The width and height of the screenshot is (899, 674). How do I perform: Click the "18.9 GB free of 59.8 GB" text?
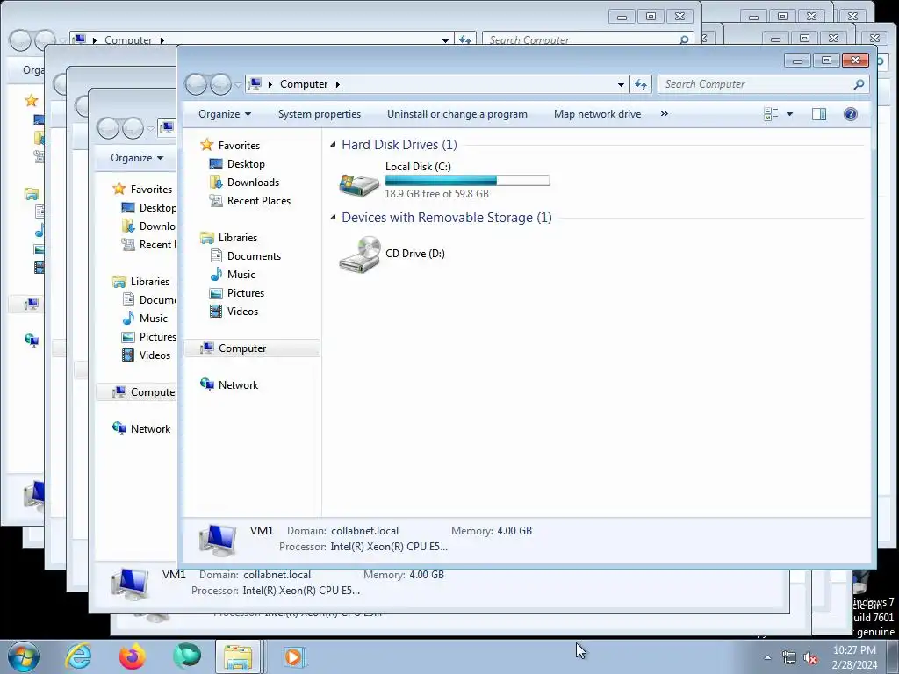436,194
